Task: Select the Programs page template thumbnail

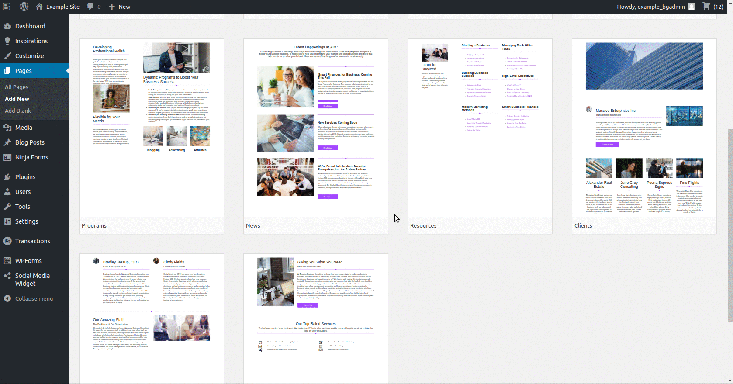Action: (151, 128)
